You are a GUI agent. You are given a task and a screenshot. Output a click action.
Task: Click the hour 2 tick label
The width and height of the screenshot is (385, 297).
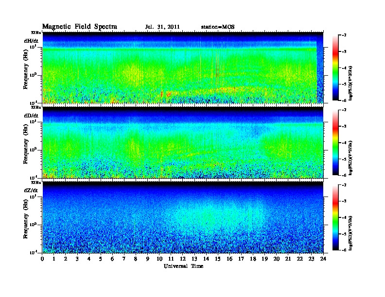(66, 259)
